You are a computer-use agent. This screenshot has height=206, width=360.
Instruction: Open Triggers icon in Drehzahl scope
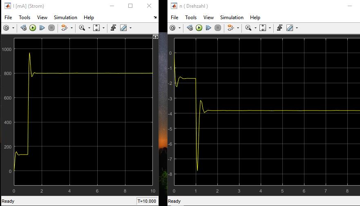[280, 28]
